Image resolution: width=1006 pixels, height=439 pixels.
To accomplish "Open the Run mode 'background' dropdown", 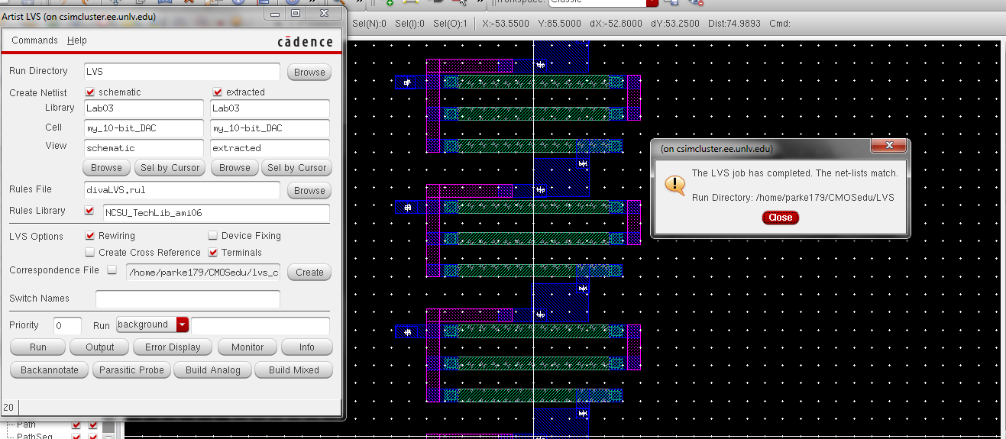I will point(182,325).
